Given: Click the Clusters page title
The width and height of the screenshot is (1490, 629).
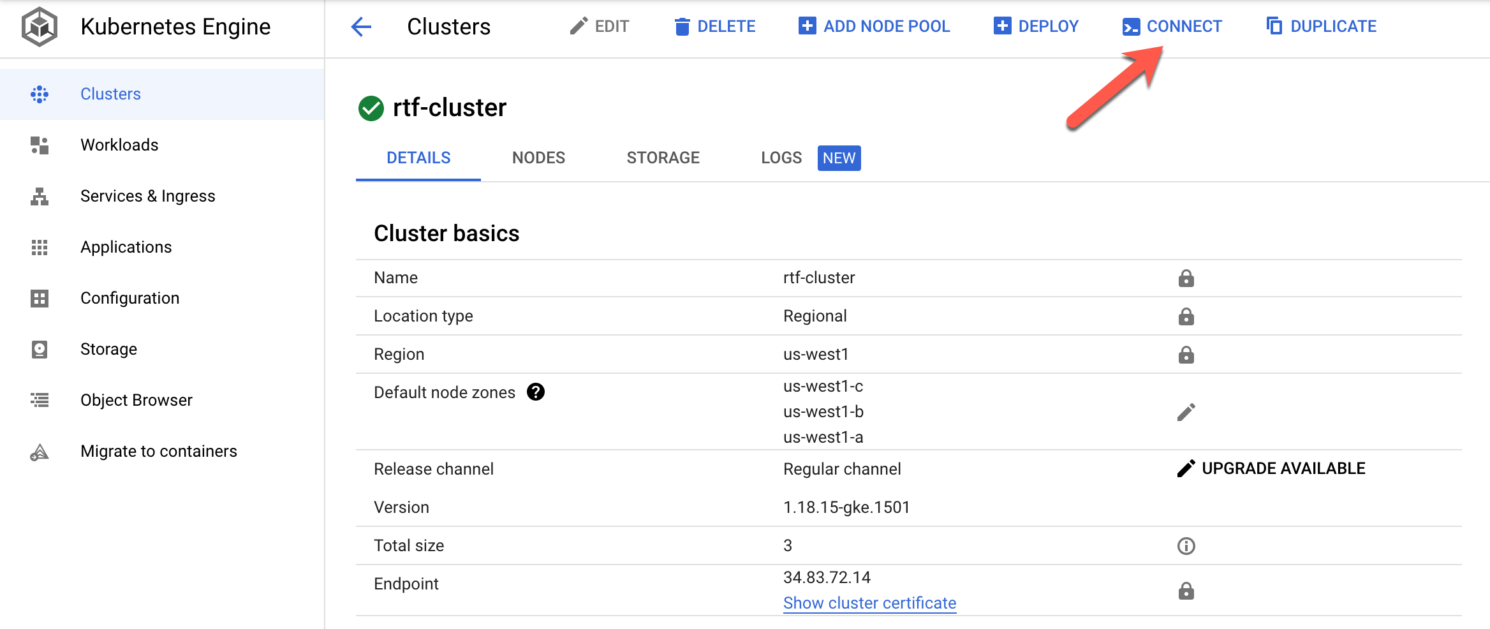Looking at the screenshot, I should [449, 27].
